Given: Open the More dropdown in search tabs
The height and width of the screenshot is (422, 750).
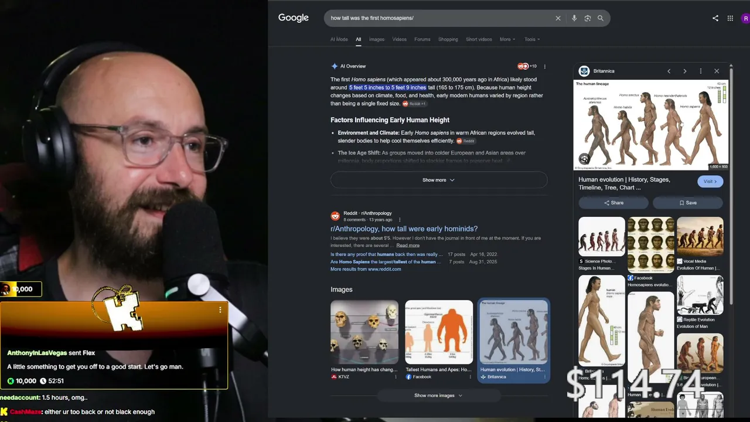Looking at the screenshot, I should 507,39.
